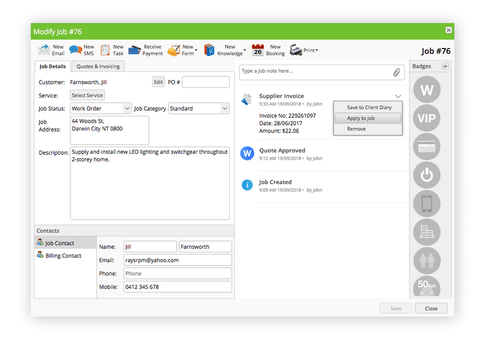Open Receive Payment from toolbar
The width and height of the screenshot is (486, 341).
[x=145, y=50]
